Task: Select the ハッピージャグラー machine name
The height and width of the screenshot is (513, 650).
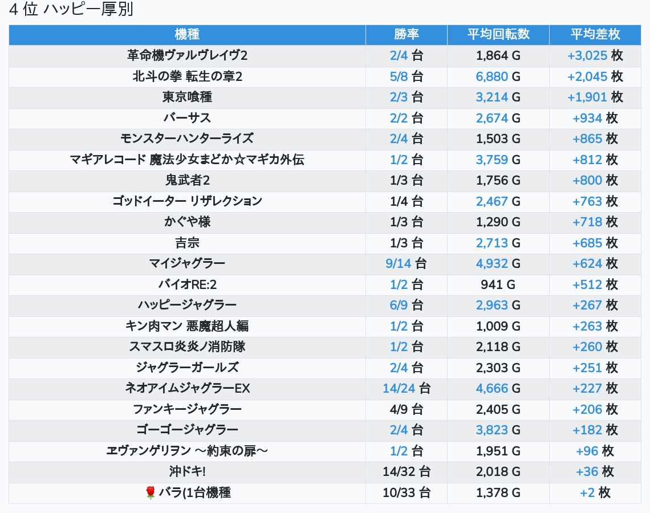Action: pyautogui.click(x=187, y=306)
